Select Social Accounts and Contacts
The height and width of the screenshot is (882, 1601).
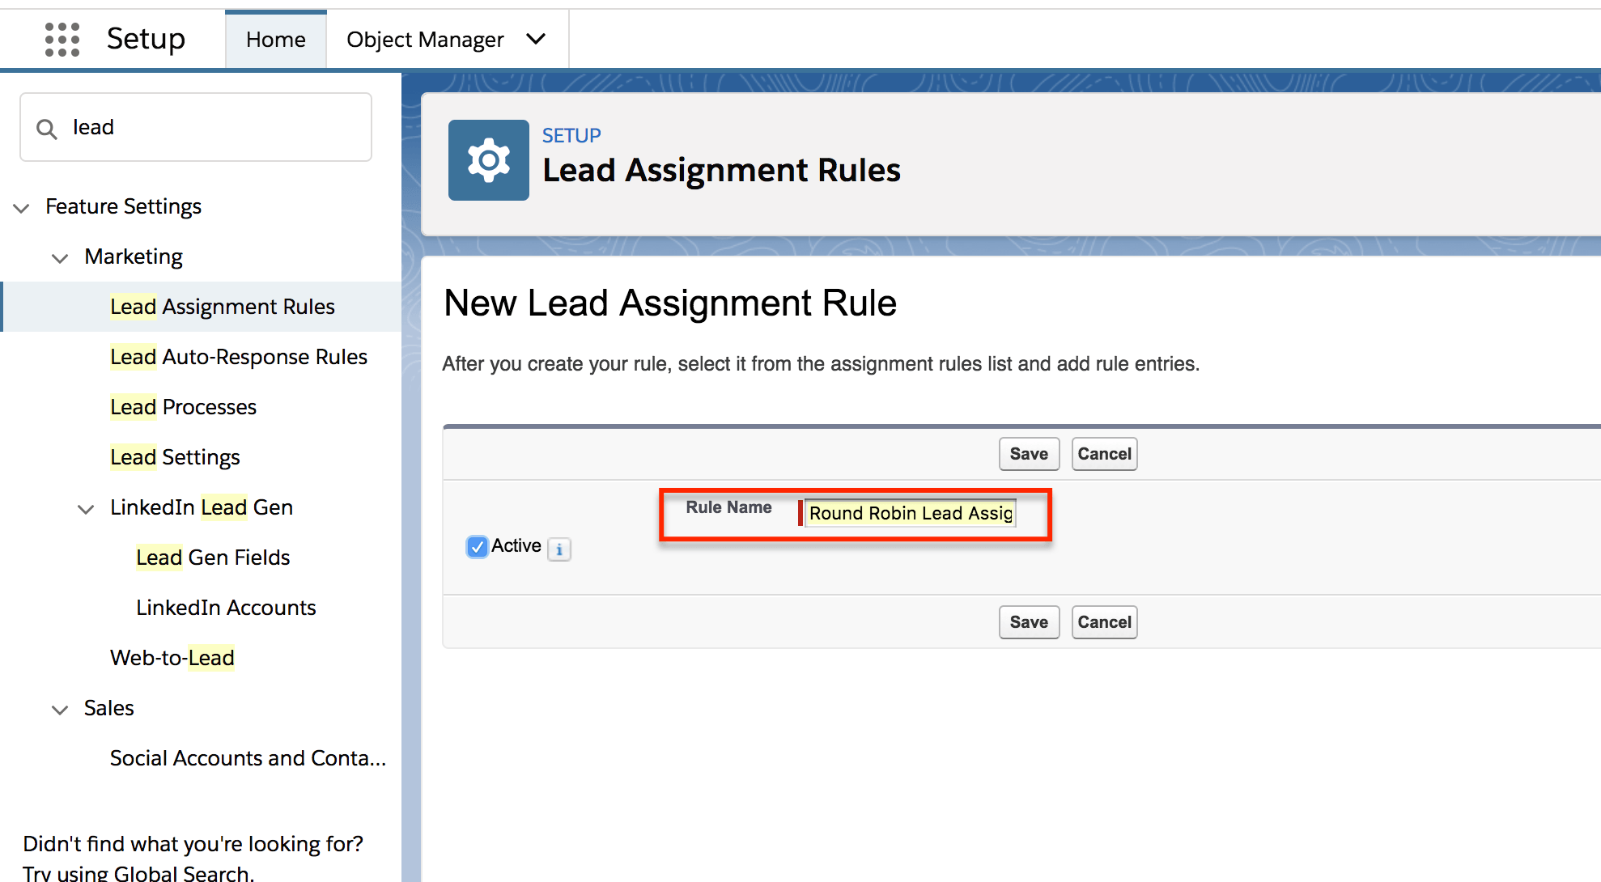coord(247,758)
